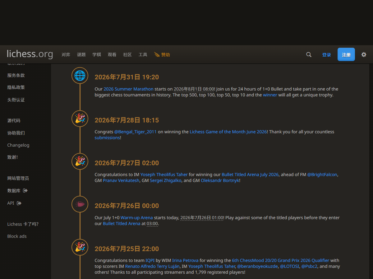Click the dotted time '2026年8月1日 08:00'
The height and width of the screenshot is (279, 373).
tap(194, 89)
